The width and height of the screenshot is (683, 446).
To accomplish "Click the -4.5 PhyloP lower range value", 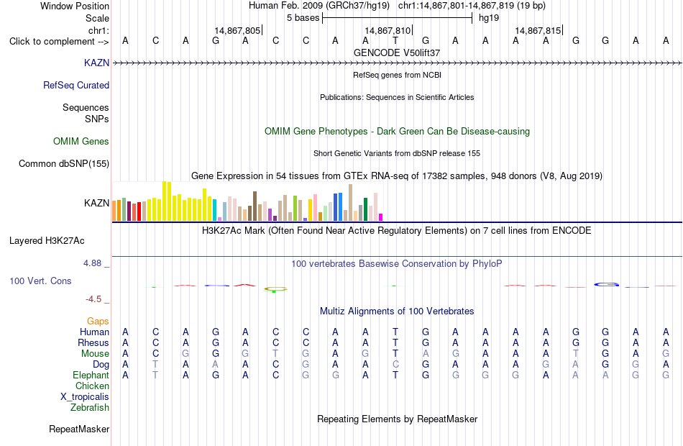I will click(x=93, y=299).
